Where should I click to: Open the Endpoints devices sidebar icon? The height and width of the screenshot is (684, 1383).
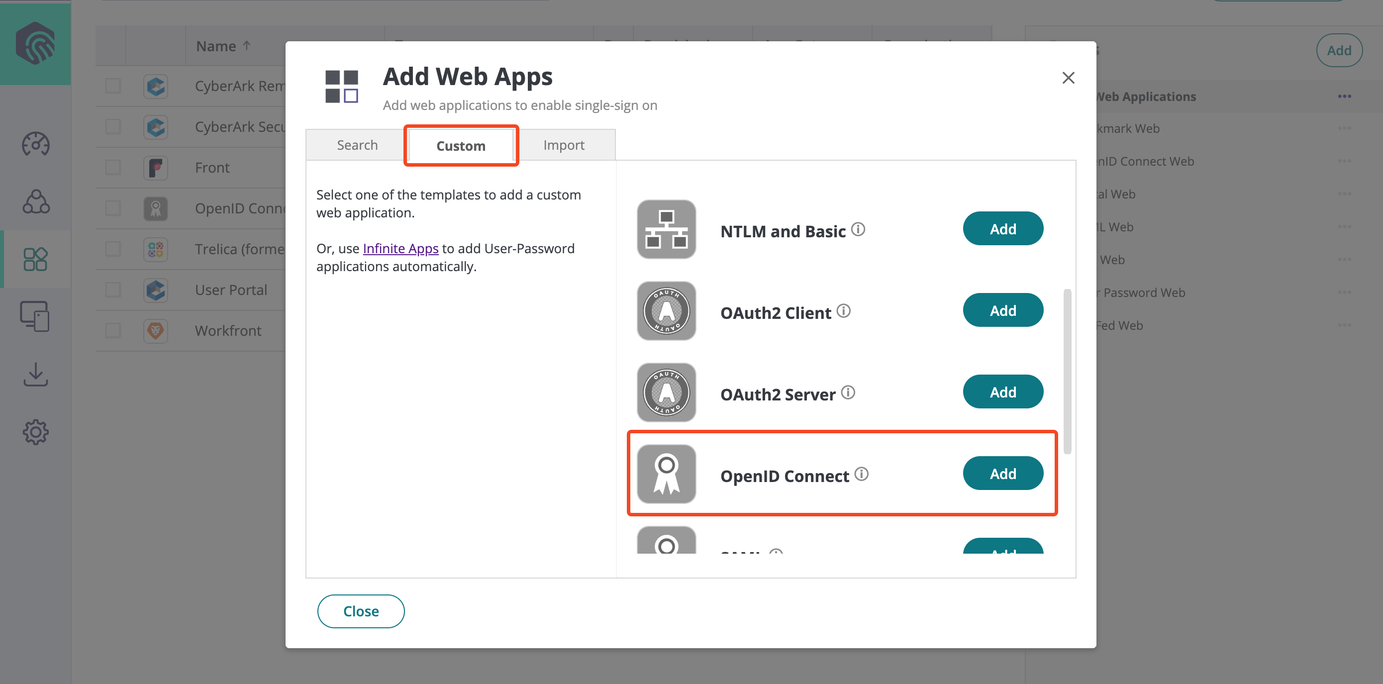point(35,316)
